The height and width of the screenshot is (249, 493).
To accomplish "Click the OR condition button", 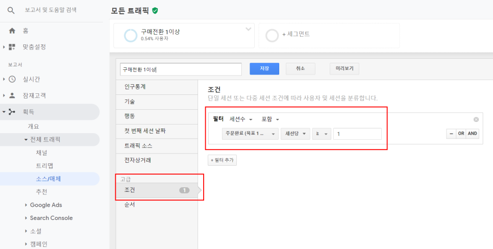I will (x=461, y=134).
